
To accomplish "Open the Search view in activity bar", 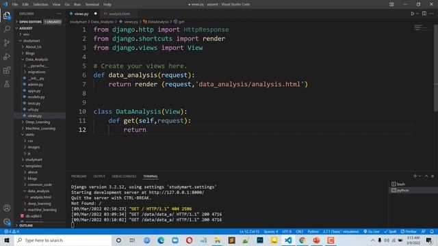I will point(7,29).
